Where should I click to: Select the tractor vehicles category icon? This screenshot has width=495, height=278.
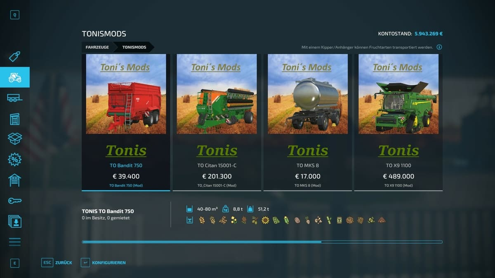[x=15, y=77]
